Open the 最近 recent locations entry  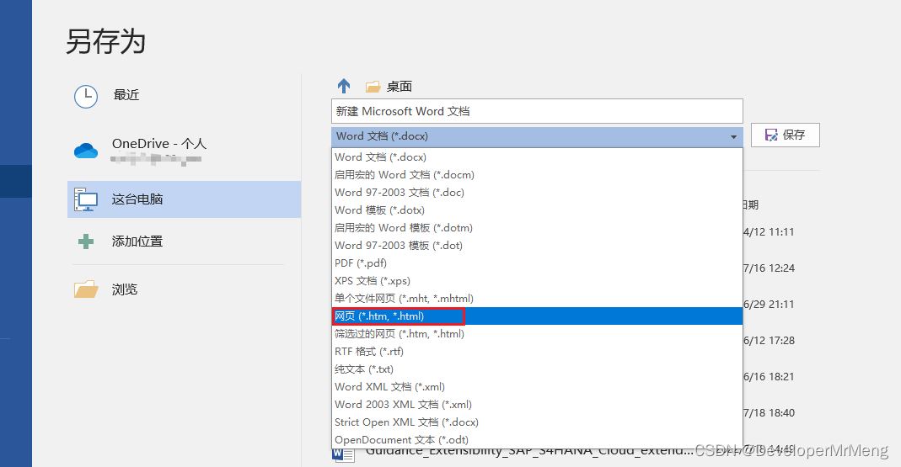pos(184,95)
